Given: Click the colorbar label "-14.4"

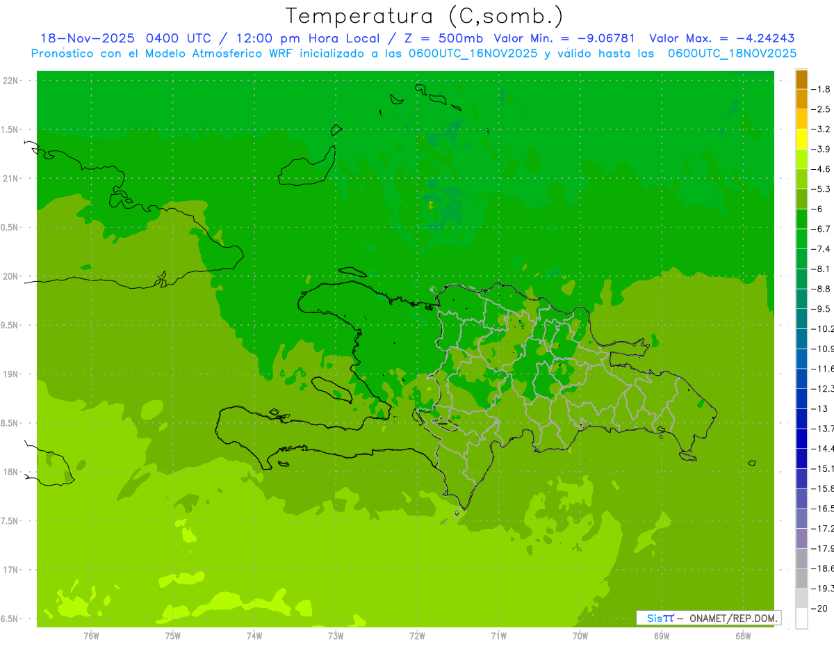Looking at the screenshot, I should click(823, 448).
